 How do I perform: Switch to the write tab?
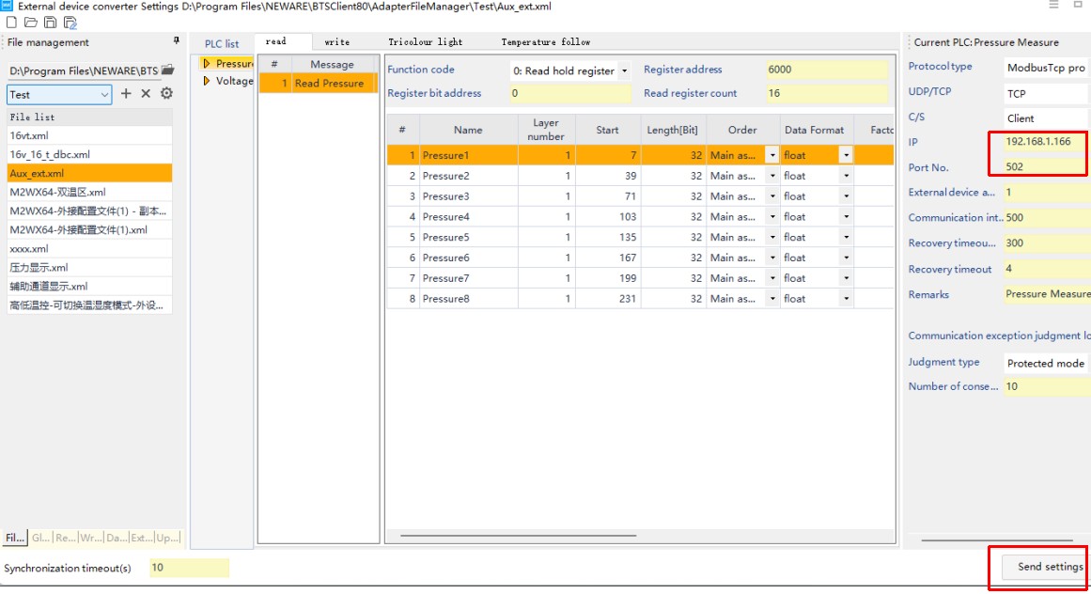(336, 42)
